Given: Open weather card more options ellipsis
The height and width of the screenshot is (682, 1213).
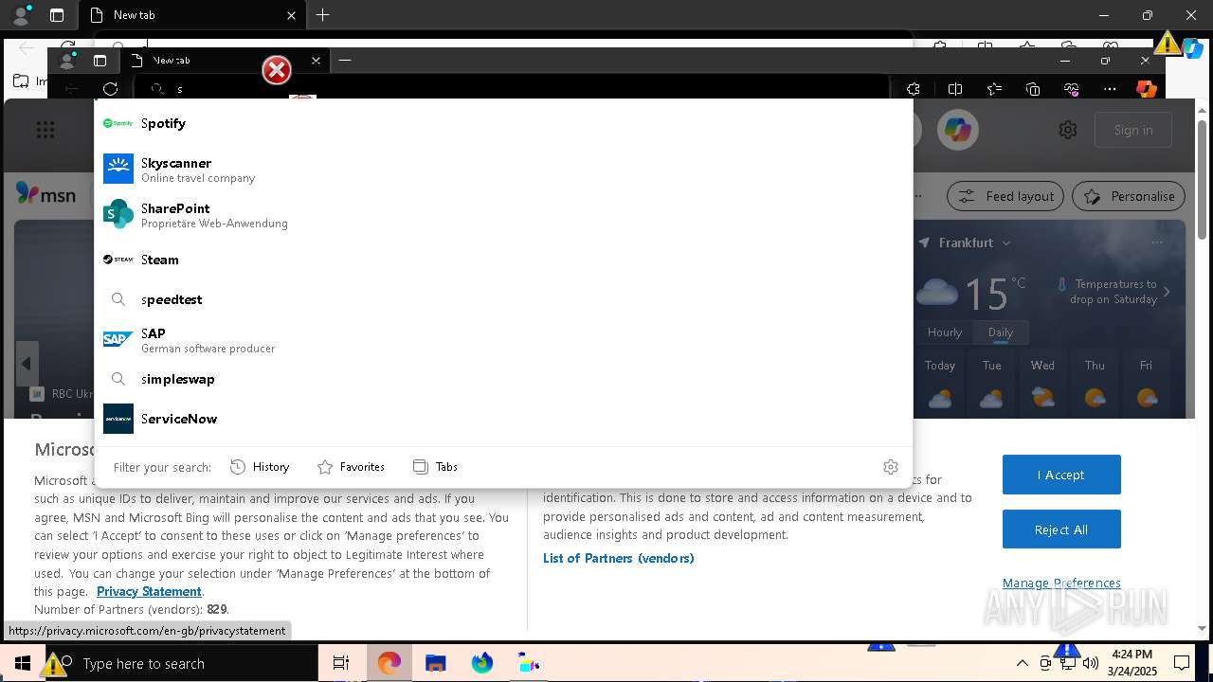Looking at the screenshot, I should [x=1156, y=242].
